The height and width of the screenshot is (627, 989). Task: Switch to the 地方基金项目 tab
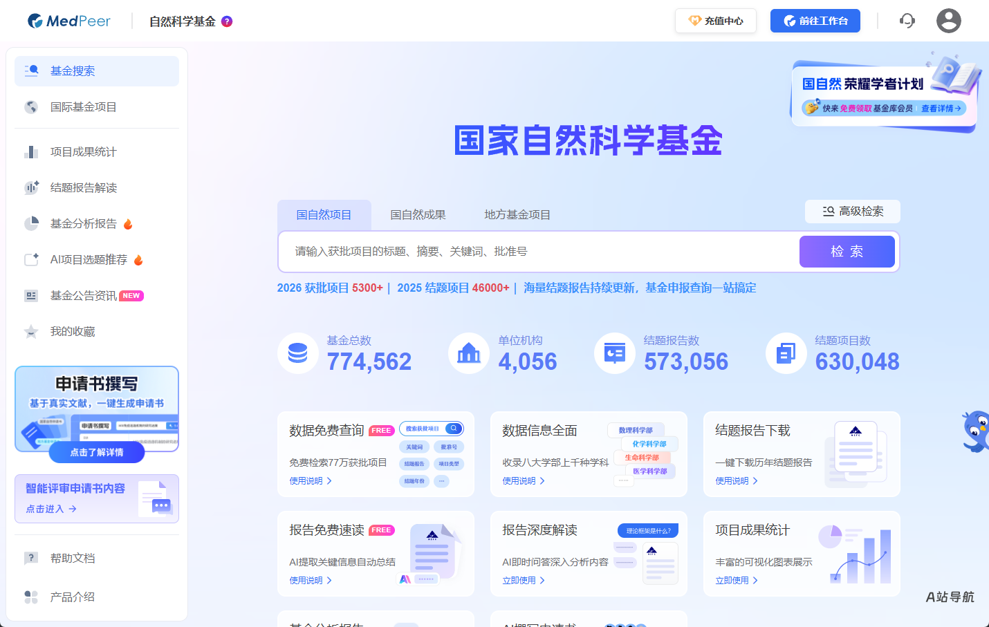tap(517, 215)
